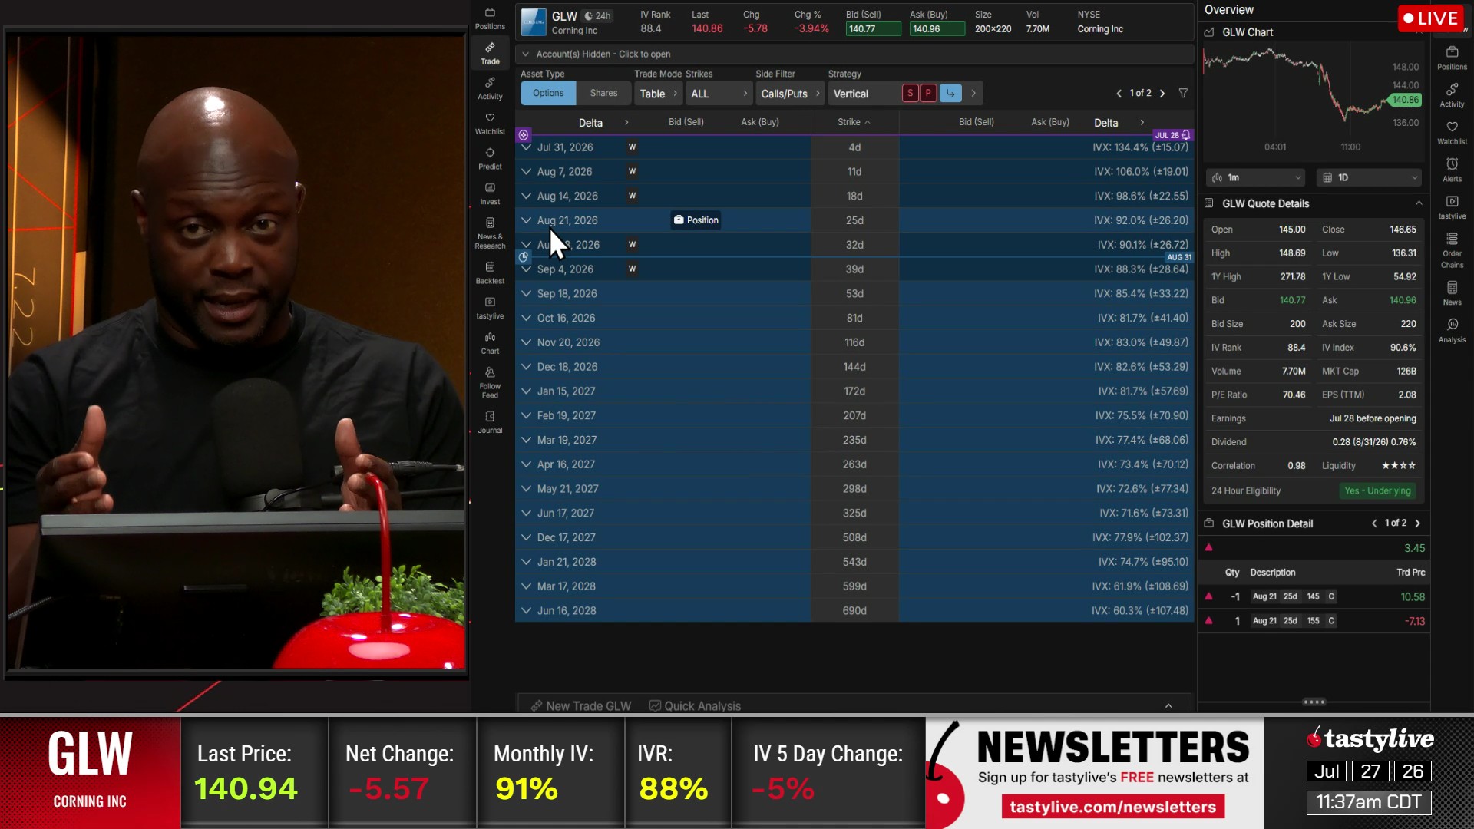Click the GLW Corning logo icon

(x=534, y=22)
